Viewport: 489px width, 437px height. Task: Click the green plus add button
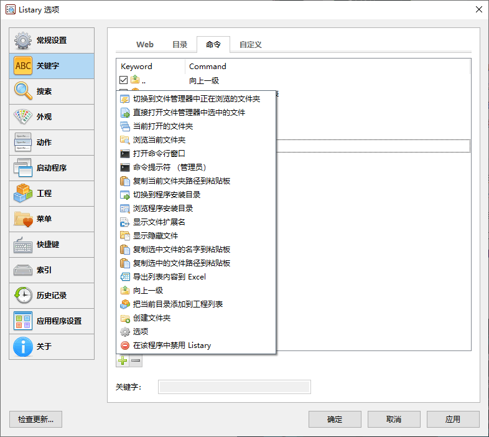tap(123, 361)
